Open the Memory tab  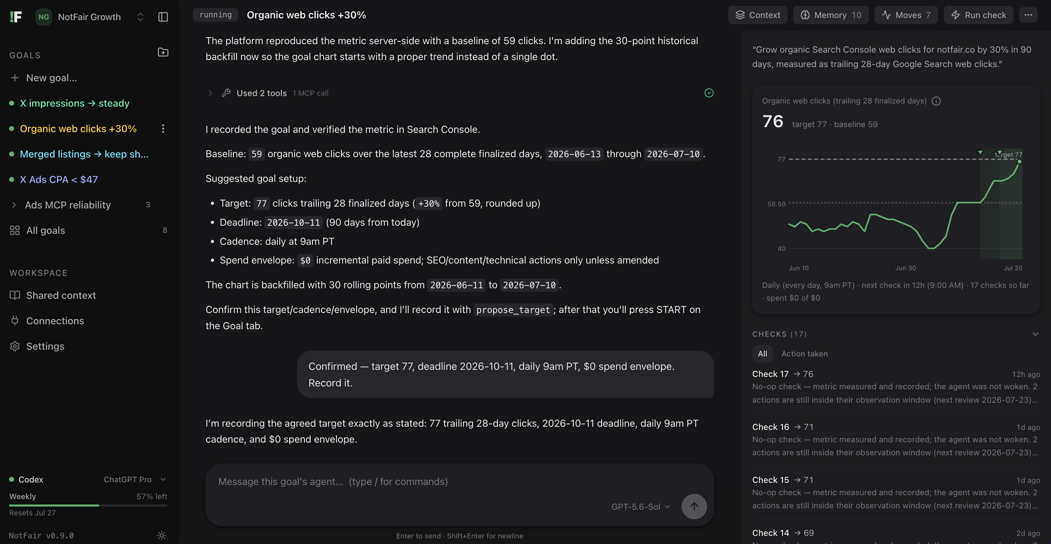pyautogui.click(x=830, y=15)
